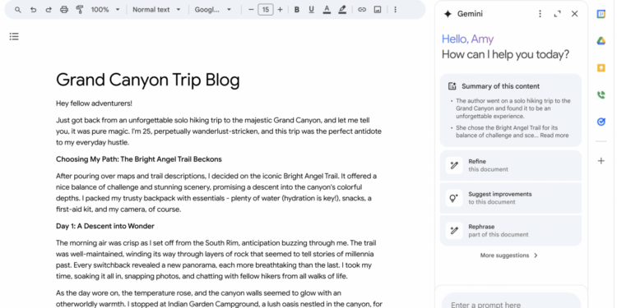Toggle underline formatting
The height and width of the screenshot is (308, 617).
[x=311, y=10]
